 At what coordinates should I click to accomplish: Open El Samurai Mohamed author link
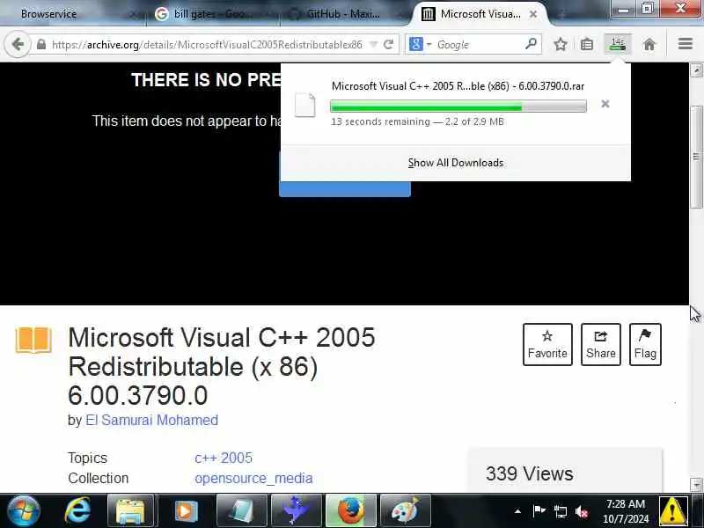pyautogui.click(x=151, y=421)
